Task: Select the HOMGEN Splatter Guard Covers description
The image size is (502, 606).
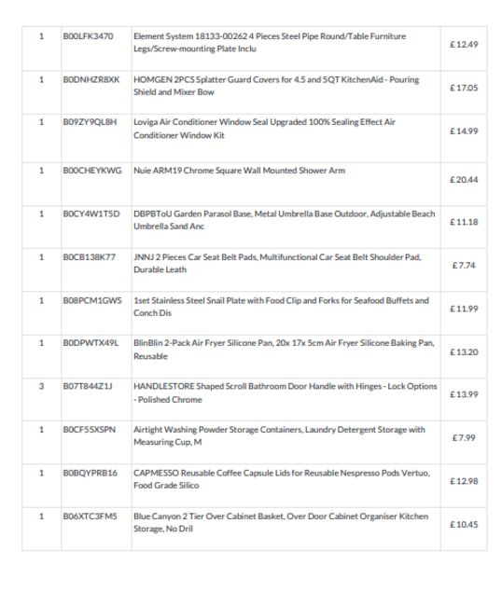Action: click(276, 86)
